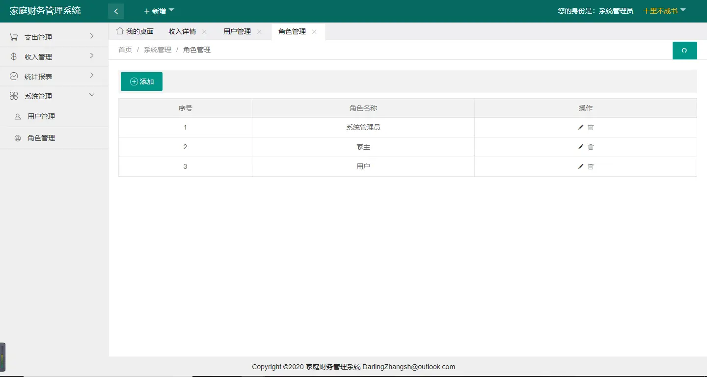Delete the 家主 role via trash icon
Image resolution: width=707 pixels, height=377 pixels.
point(591,147)
